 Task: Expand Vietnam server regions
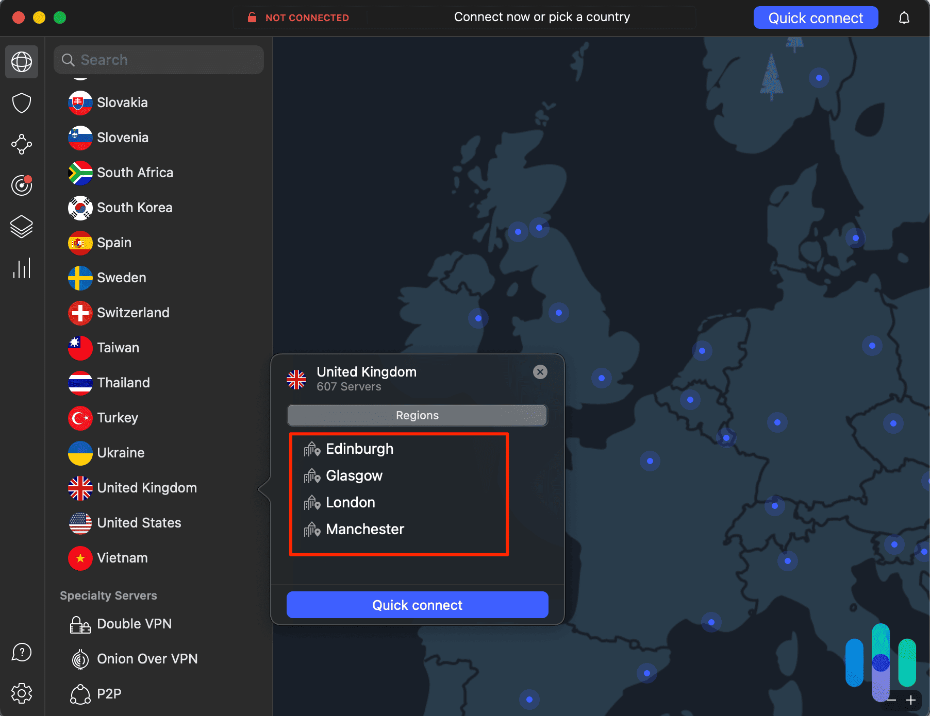(x=122, y=558)
